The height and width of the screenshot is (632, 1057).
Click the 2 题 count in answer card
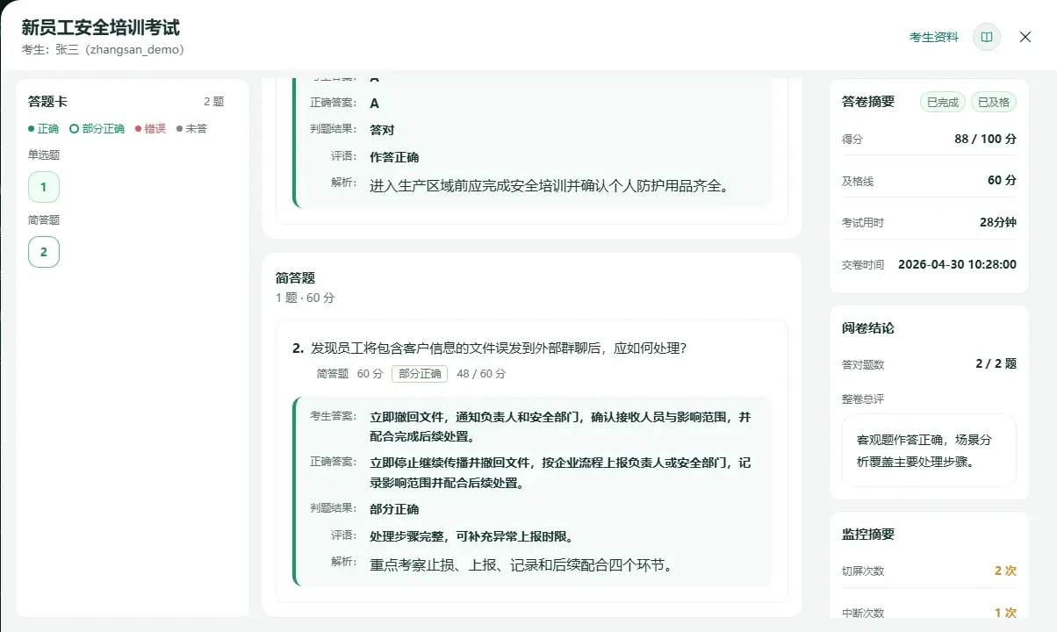(214, 102)
